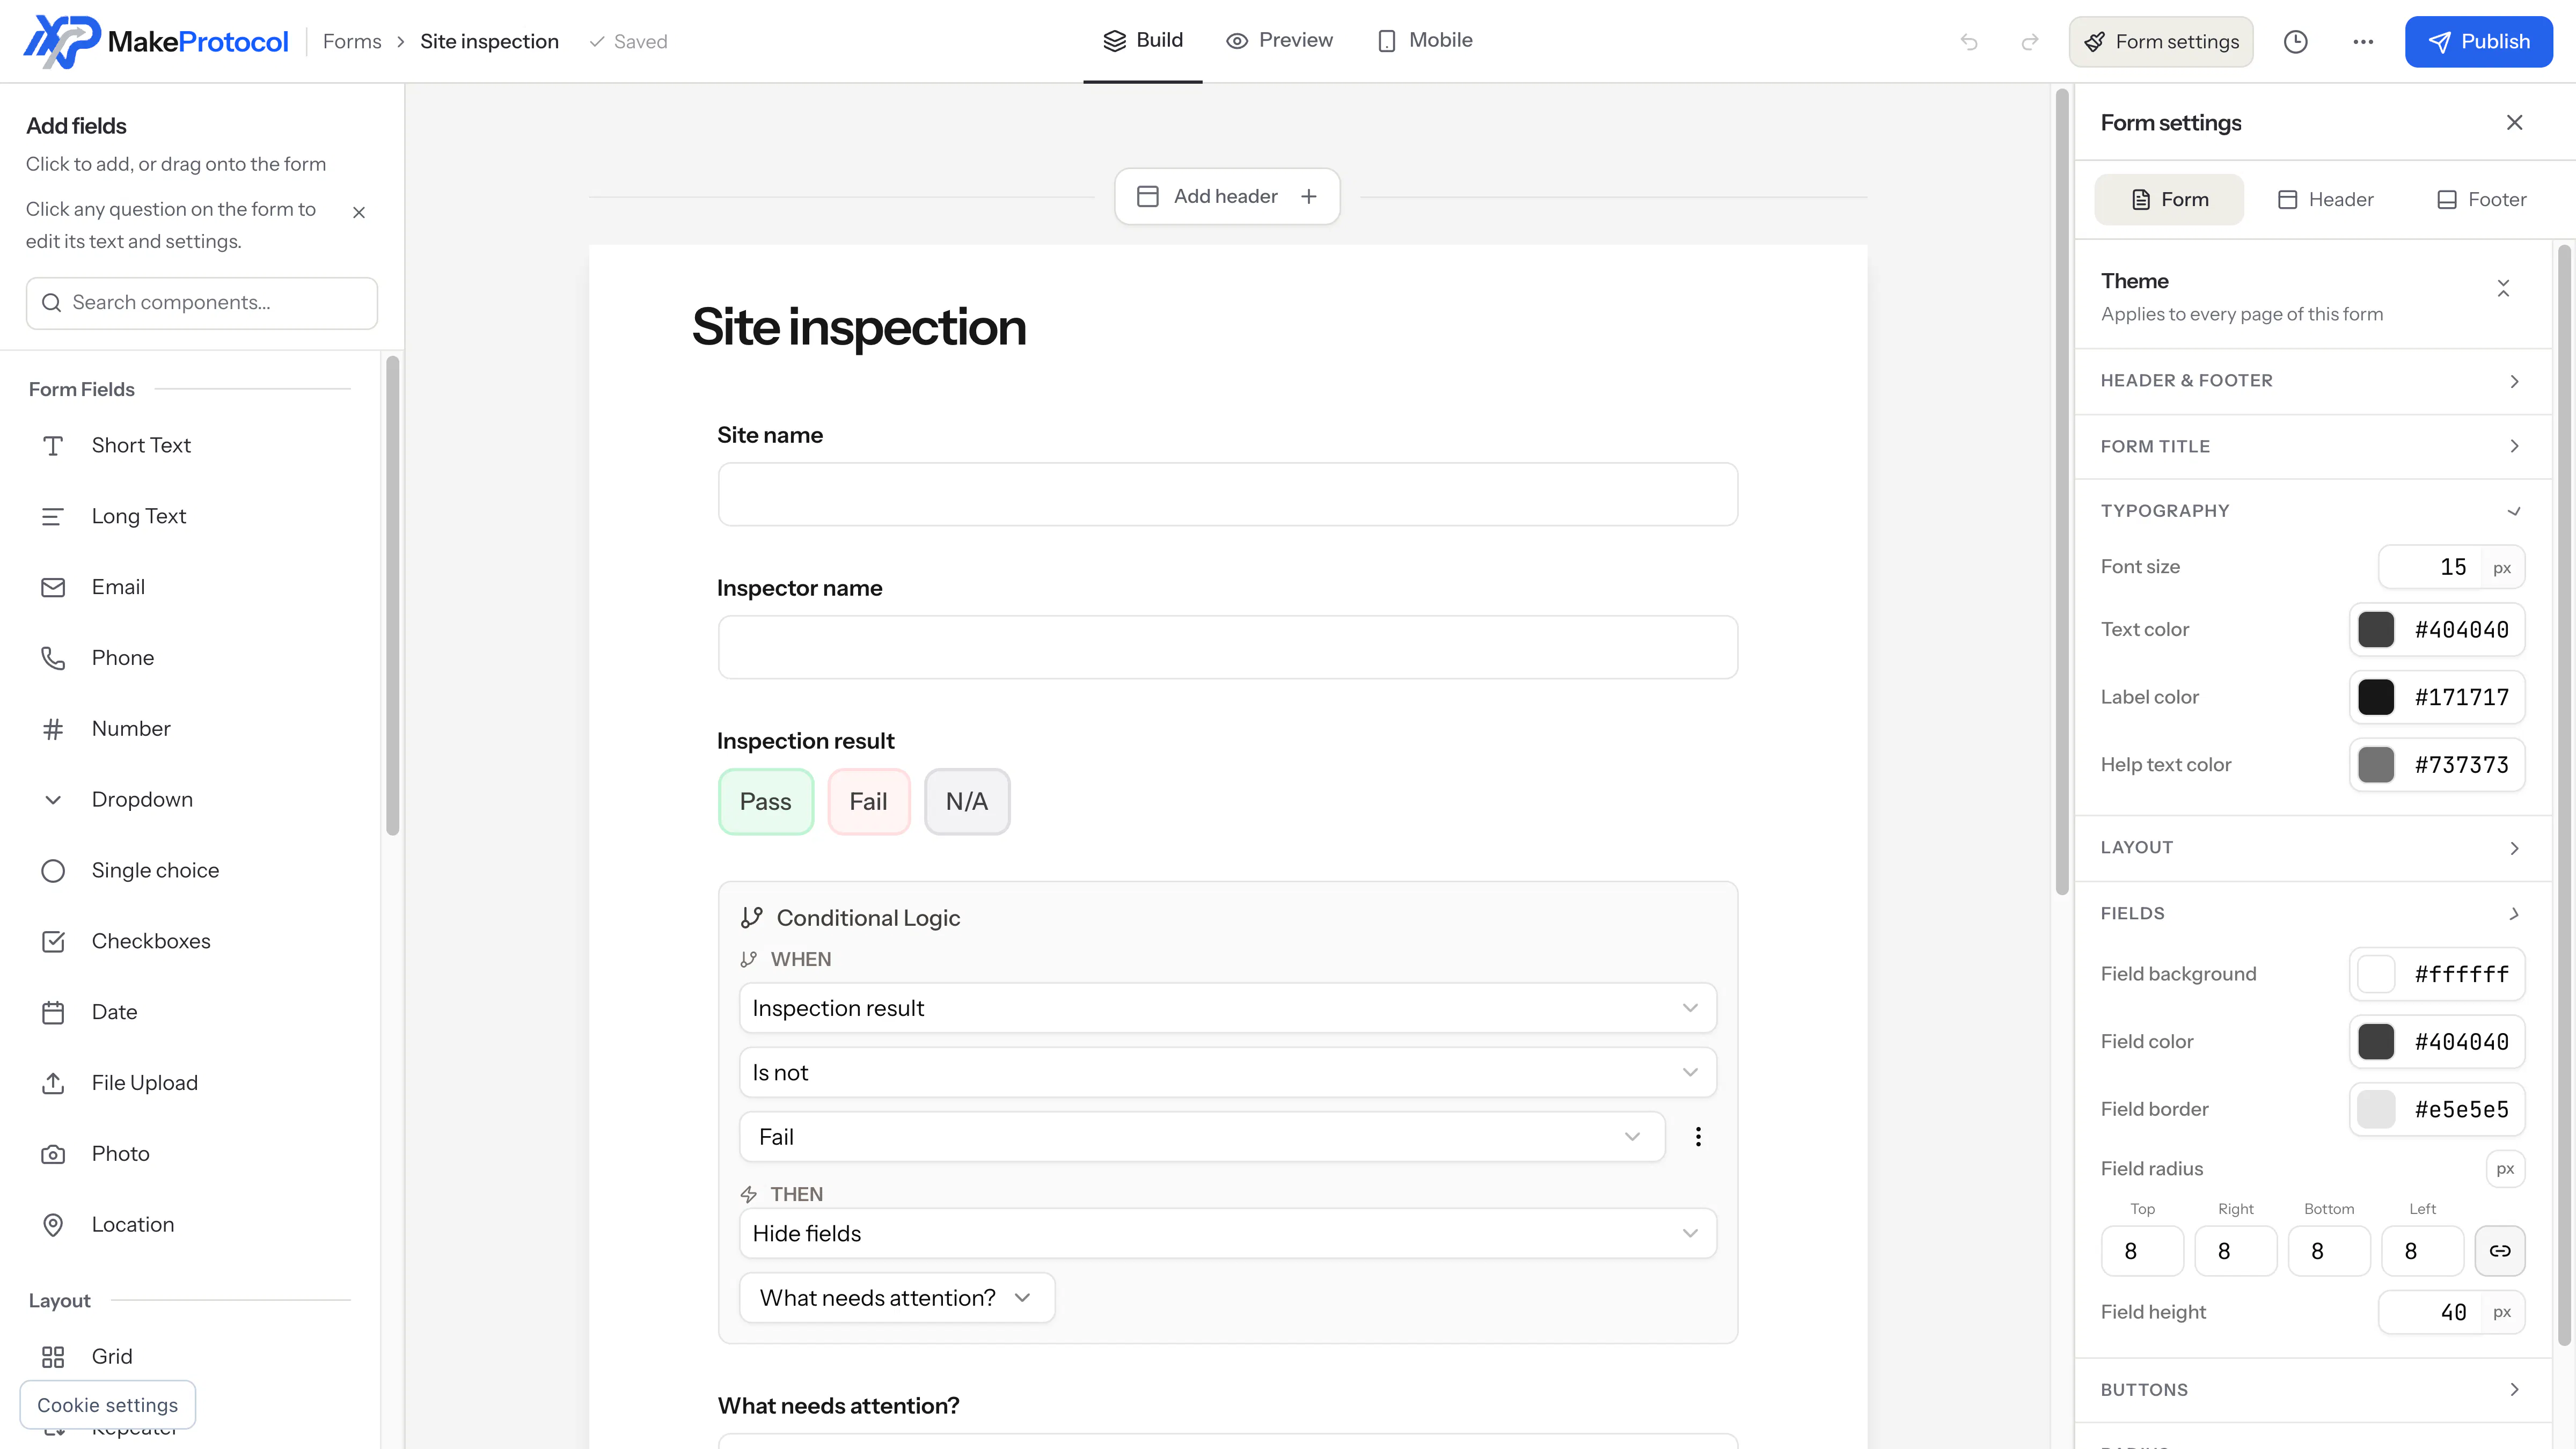Viewport: 2576px width, 1449px height.
Task: Open the three-dot more options menu in top bar
Action: pos(2363,42)
